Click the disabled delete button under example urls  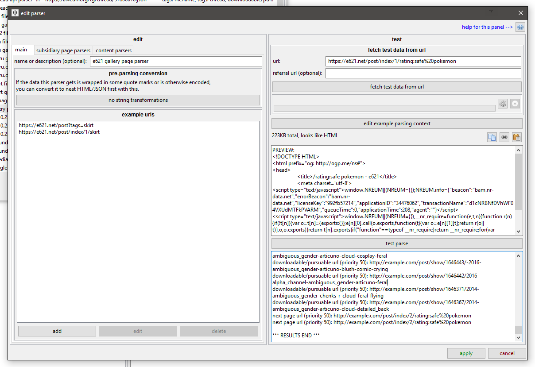point(219,331)
